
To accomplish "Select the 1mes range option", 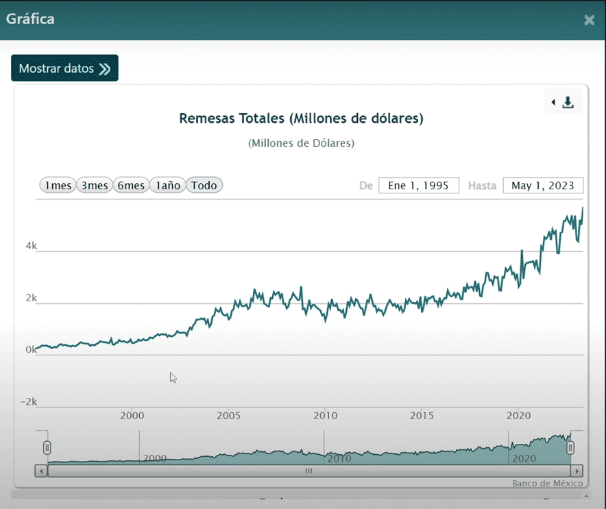I will tap(58, 185).
